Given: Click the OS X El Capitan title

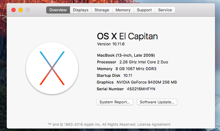Looking at the screenshot, I should click(x=127, y=36).
